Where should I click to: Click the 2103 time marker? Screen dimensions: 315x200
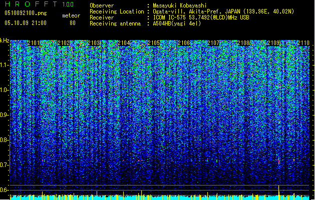click(x=94, y=43)
